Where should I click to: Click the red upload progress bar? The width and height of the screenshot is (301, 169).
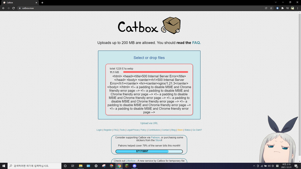156,72
